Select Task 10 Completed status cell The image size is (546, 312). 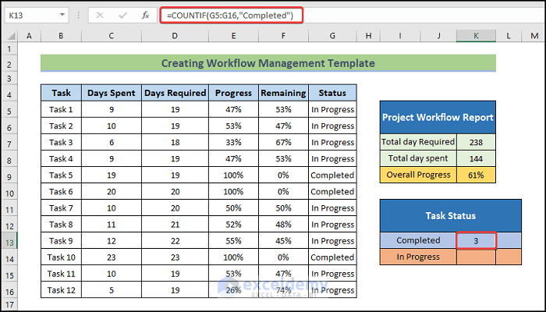coord(332,257)
